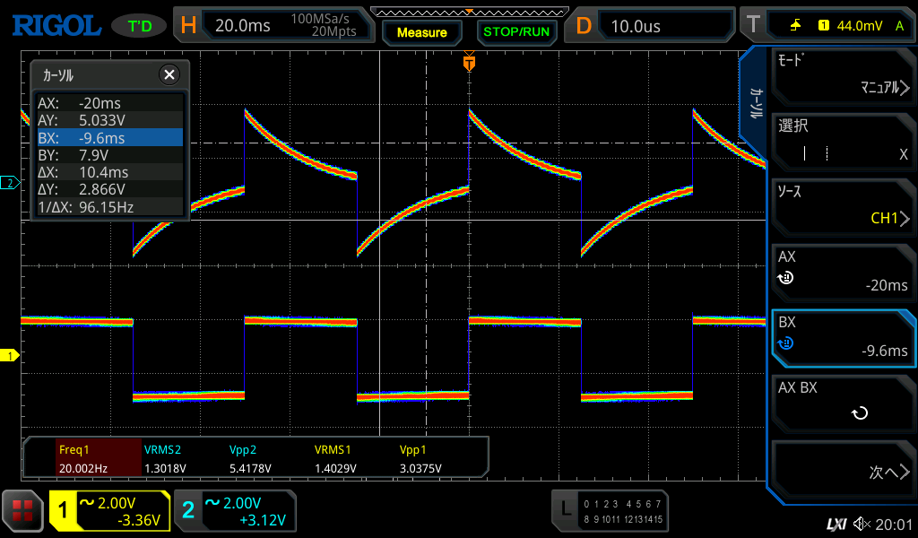Open the trigger T settings icon
Screen dimensions: 918x538
(752, 25)
